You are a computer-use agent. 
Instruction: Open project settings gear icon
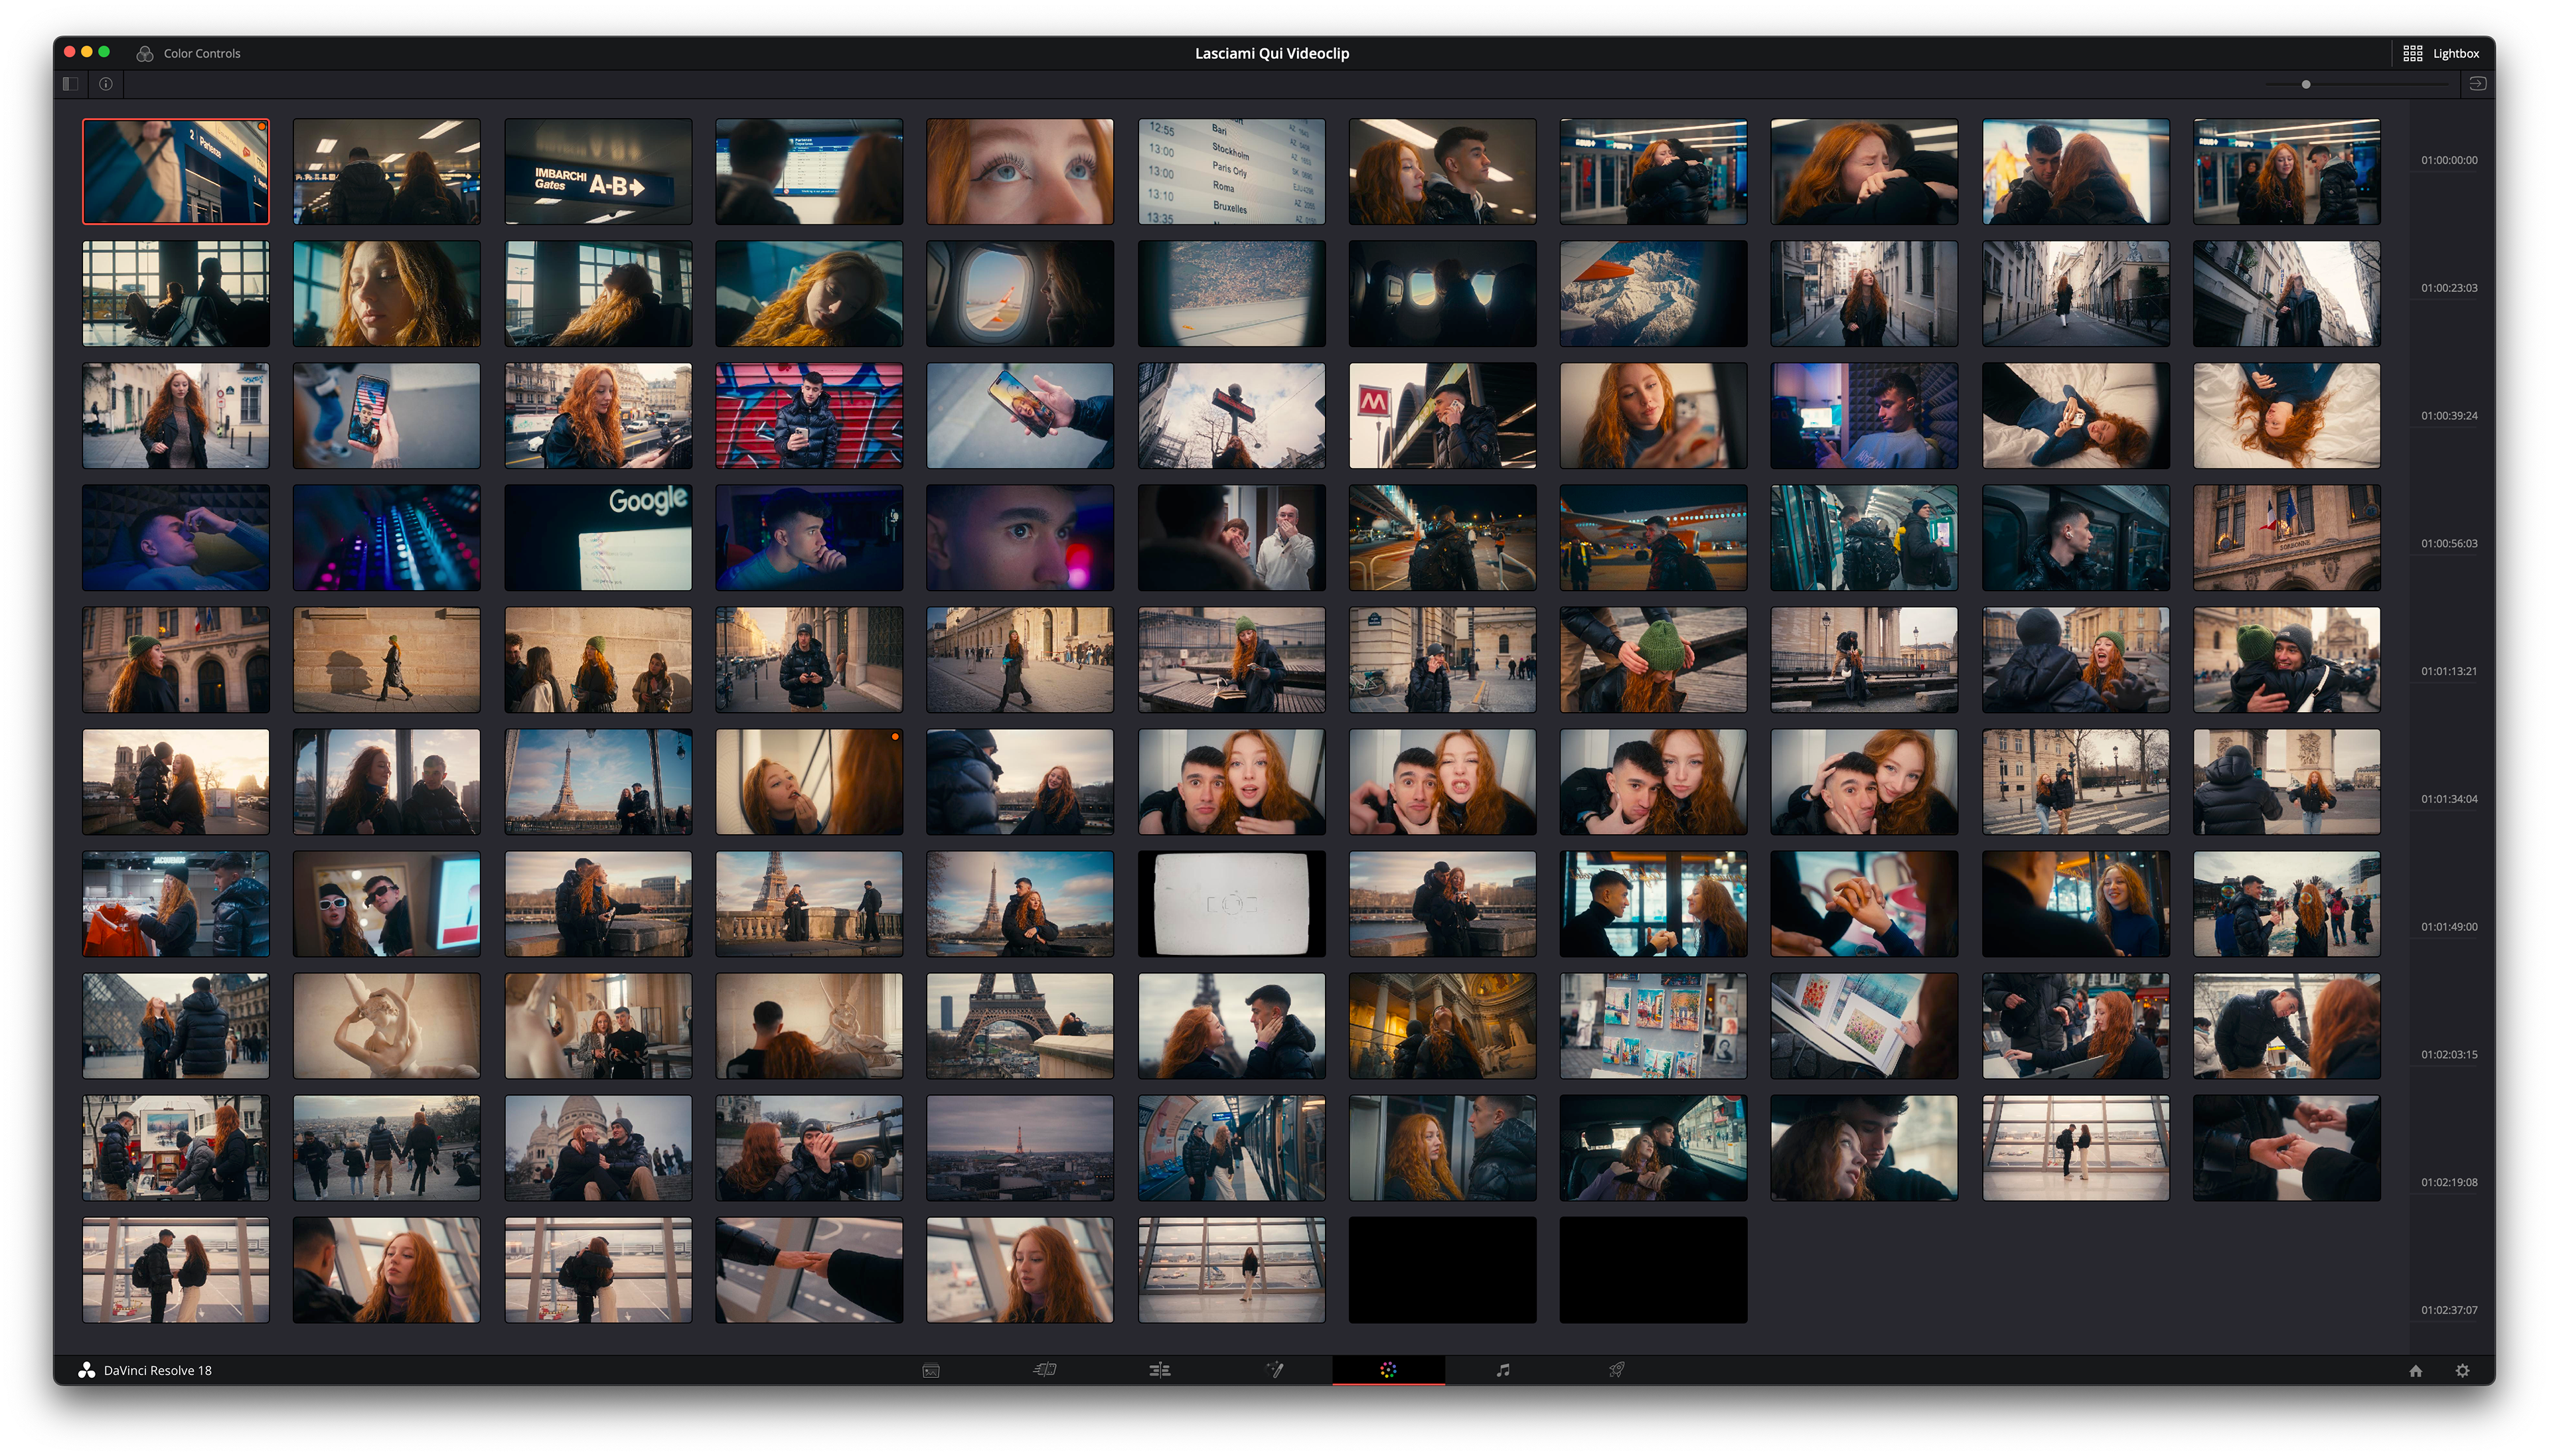click(2462, 1370)
